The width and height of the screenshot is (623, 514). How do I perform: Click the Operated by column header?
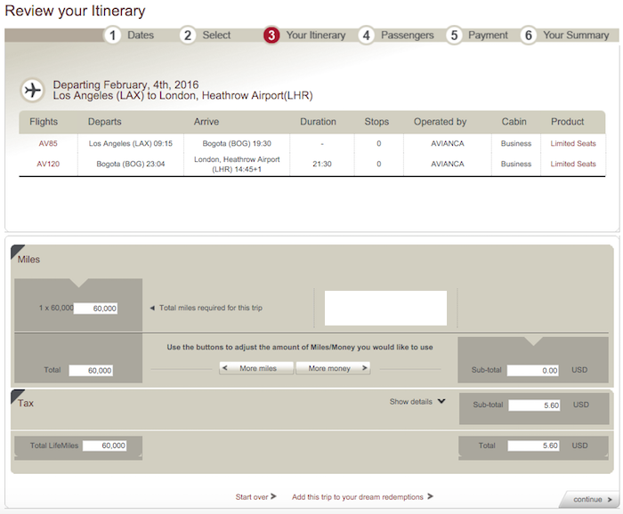pyautogui.click(x=440, y=122)
